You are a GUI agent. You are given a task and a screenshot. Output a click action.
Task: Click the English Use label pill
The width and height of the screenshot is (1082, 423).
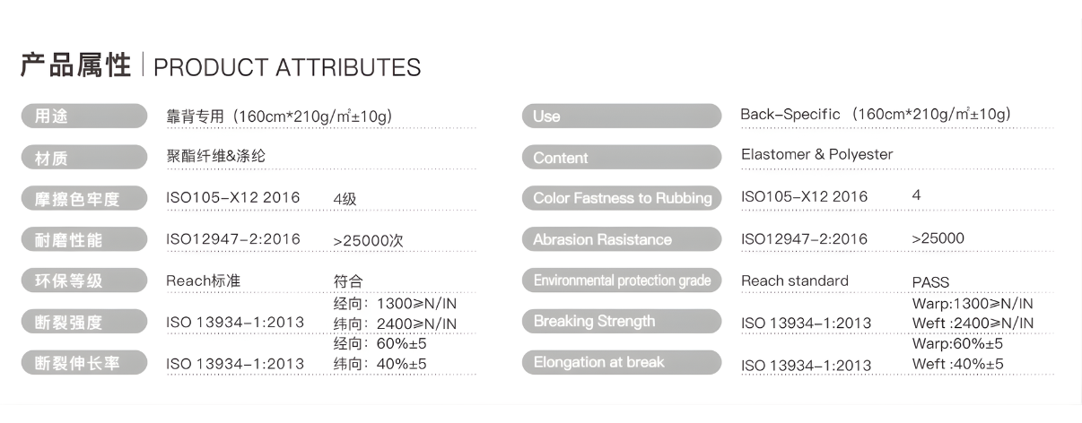621,116
